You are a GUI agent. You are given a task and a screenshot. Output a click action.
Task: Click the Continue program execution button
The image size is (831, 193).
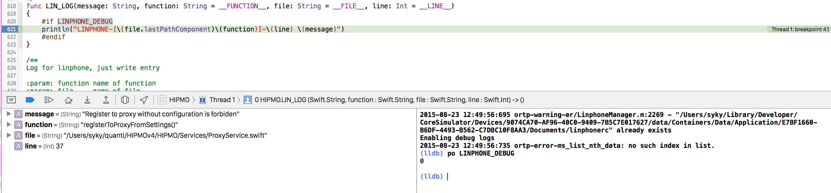click(x=49, y=100)
